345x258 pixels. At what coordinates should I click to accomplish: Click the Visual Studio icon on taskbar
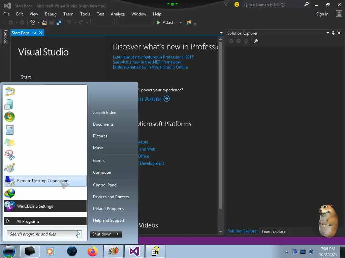point(134,251)
